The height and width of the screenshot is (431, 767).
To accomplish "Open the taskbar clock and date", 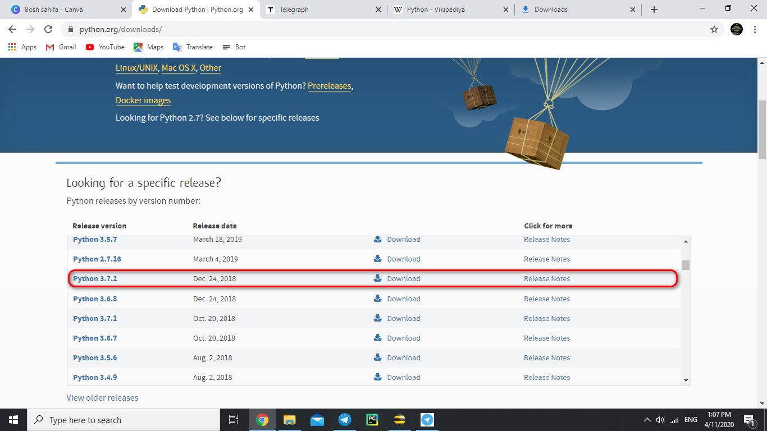I will 719,420.
